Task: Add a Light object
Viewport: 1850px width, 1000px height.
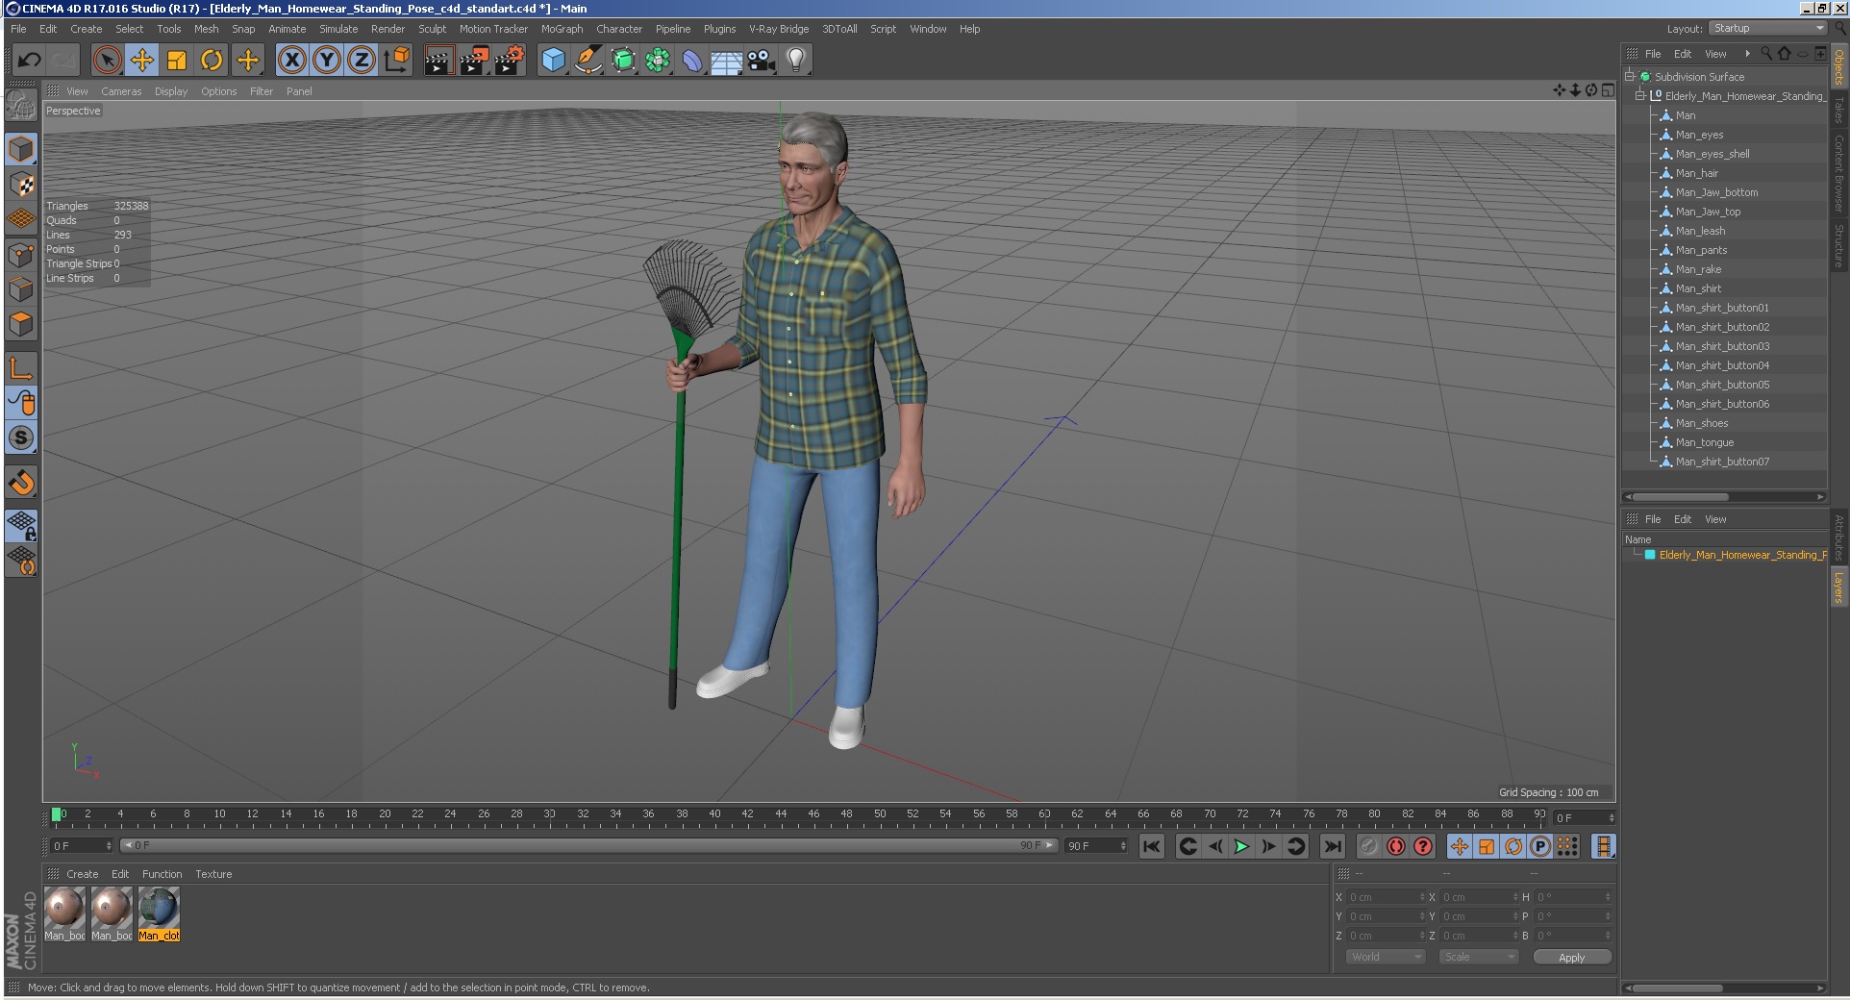Action: 796,61
